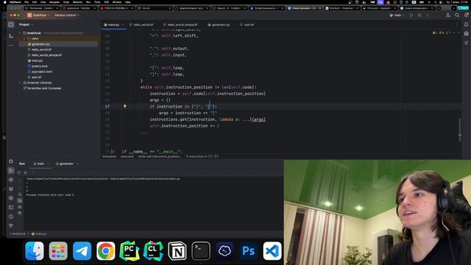Stop process button in Run panel
Screen dimensions: 471x265
click(26, 172)
